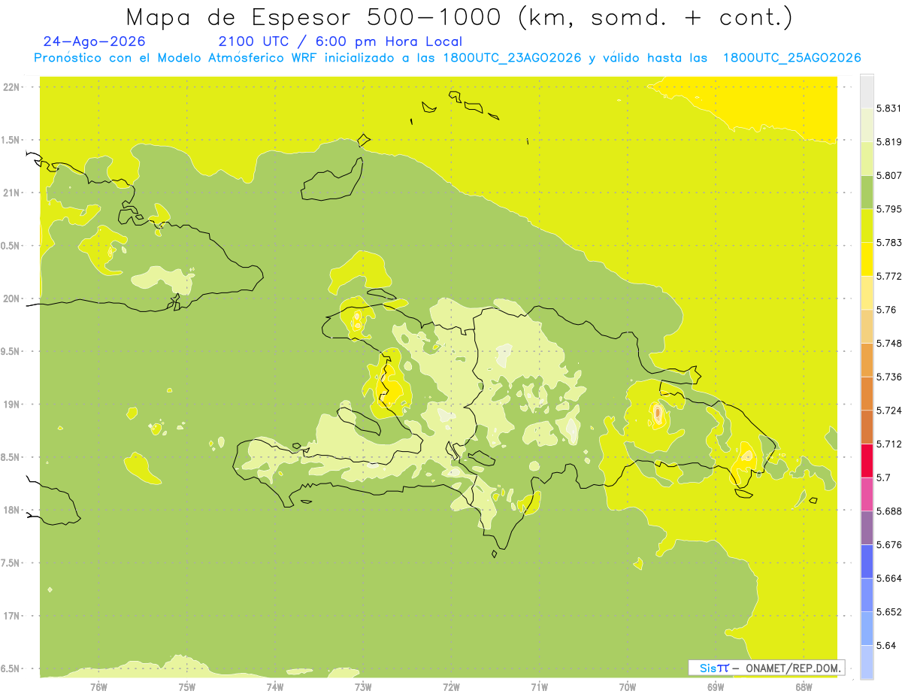Screen dimensions: 902x697
Task: Click the '75W' longitude axis label
Action: (x=187, y=687)
